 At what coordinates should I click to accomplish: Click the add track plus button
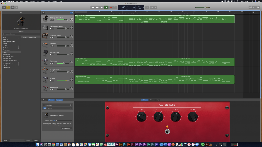[43, 13]
